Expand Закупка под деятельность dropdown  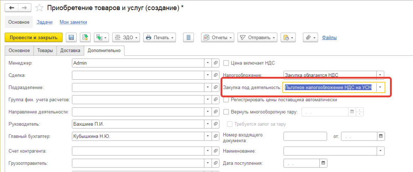click(380, 87)
